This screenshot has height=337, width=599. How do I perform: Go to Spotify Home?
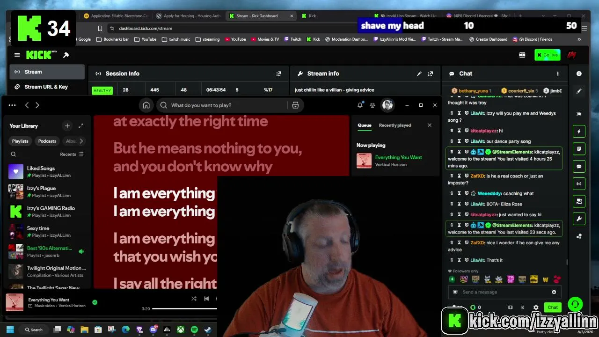[146, 105]
